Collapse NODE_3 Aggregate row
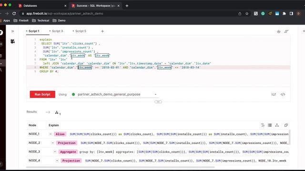Screen dimensions: 305x171 click(x=55, y=152)
